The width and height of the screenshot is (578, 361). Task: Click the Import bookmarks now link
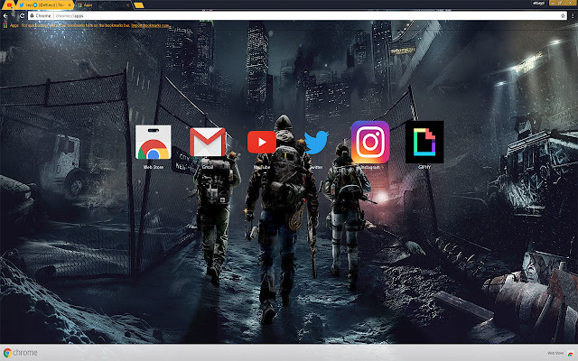[151, 25]
